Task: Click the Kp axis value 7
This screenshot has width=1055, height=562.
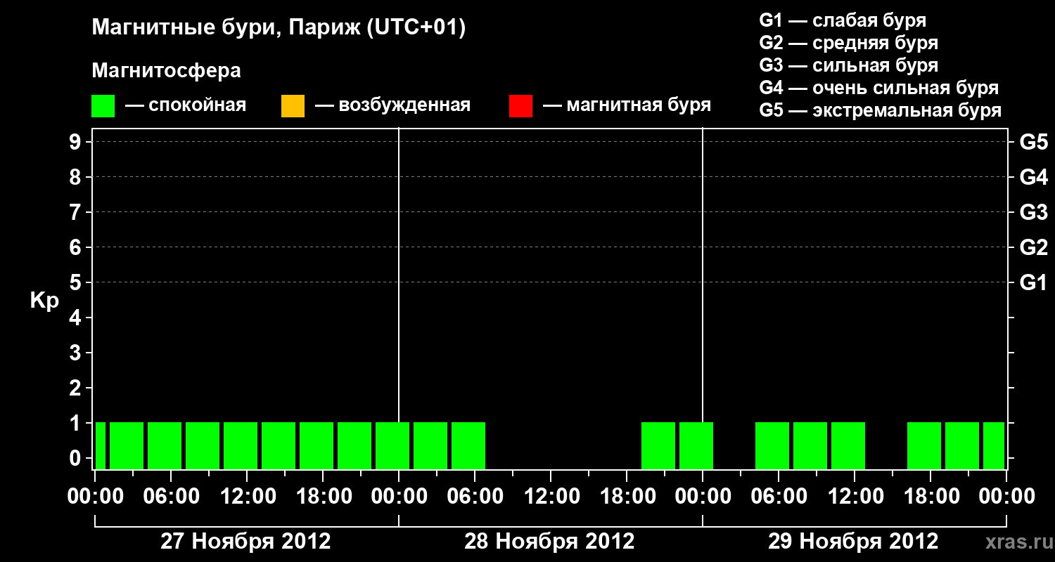Action: point(76,212)
